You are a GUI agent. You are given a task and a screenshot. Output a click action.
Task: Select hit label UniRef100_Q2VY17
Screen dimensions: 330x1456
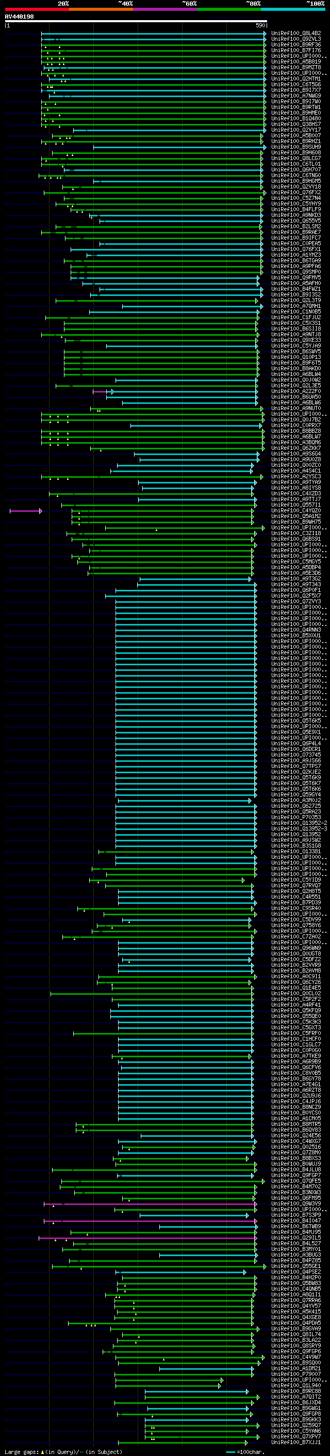tap(296, 130)
